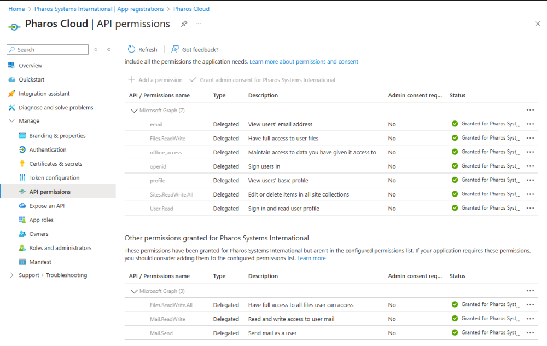Collapse the sidebar with double-chevron icon
The height and width of the screenshot is (346, 547).
point(109,50)
